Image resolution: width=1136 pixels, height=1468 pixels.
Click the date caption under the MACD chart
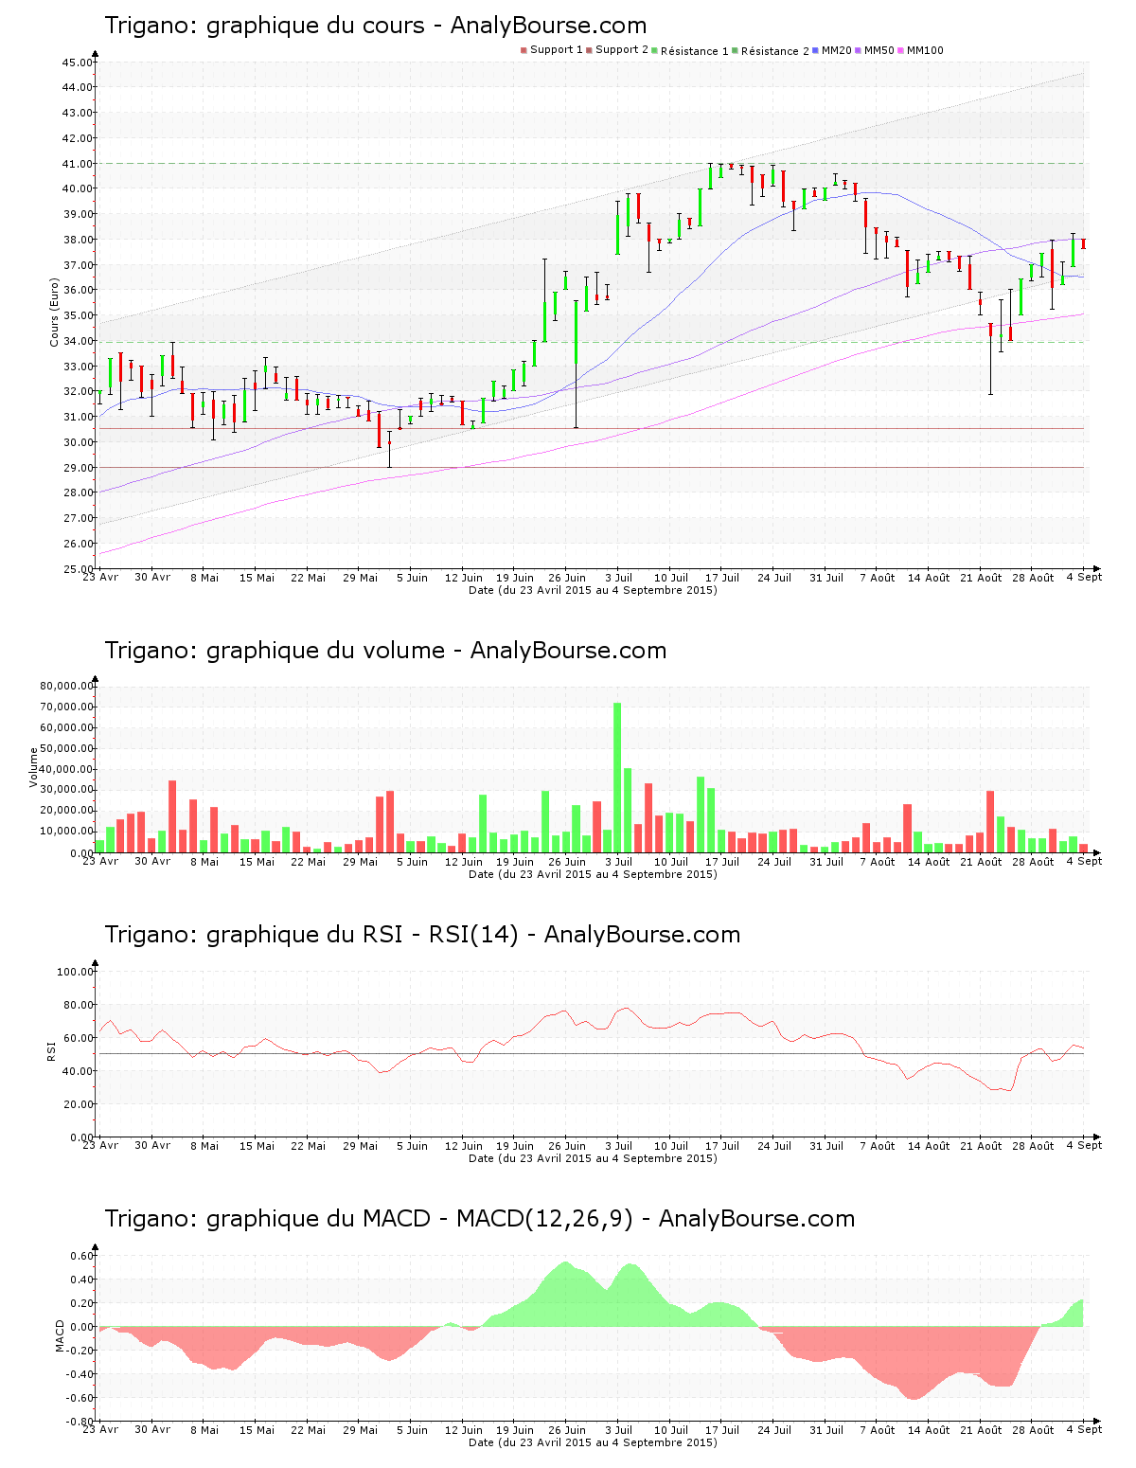pos(593,1442)
